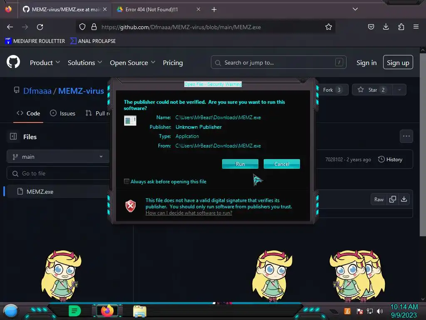Open the main branch selector
This screenshot has height=320, width=426.
pos(57,157)
